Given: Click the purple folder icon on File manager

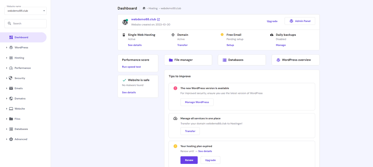Looking at the screenshot, I should click(x=171, y=60).
